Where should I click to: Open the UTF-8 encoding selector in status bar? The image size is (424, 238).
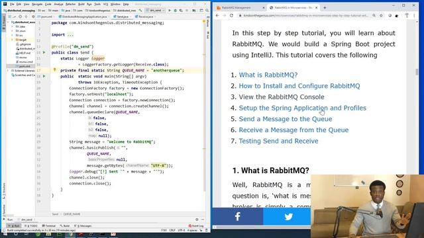181,230
